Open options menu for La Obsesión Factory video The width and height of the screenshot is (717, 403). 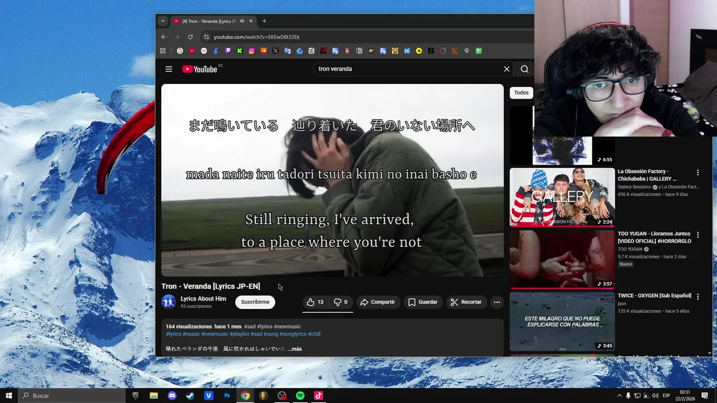(697, 172)
